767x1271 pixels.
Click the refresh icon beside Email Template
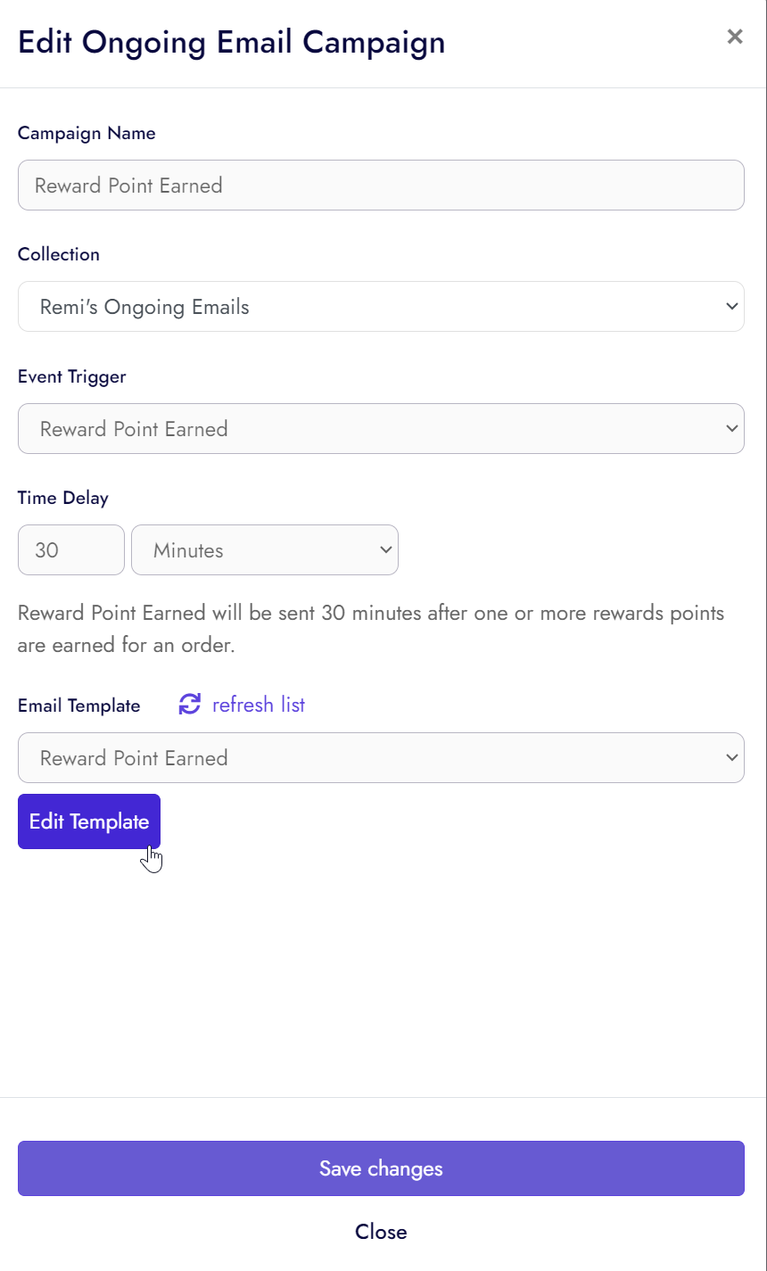(188, 705)
